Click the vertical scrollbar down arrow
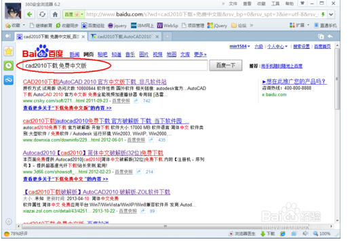The width and height of the screenshot is (352, 244). click(337, 220)
